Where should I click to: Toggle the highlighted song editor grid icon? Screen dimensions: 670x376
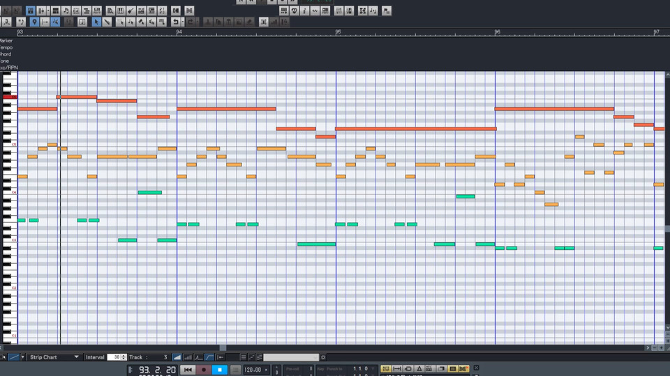[30, 10]
